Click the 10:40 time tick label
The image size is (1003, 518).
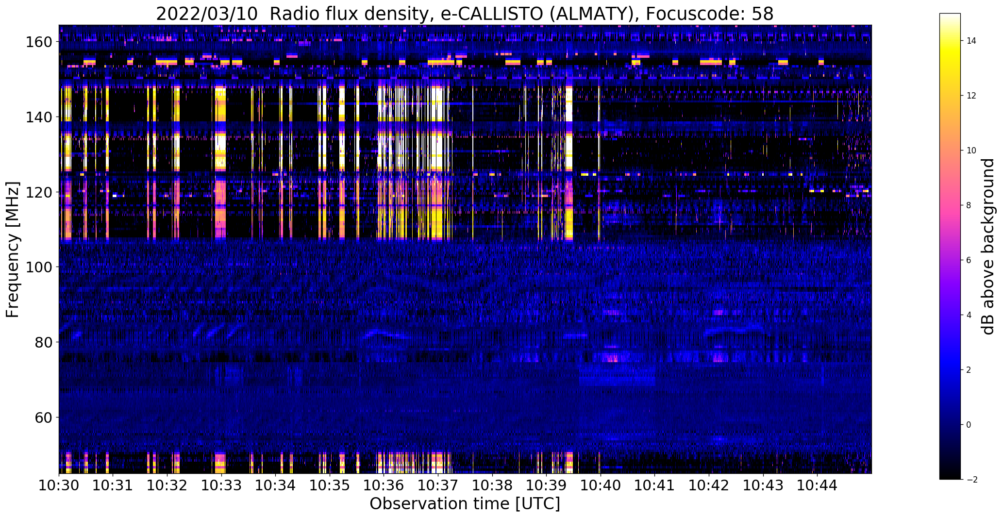tap(601, 485)
